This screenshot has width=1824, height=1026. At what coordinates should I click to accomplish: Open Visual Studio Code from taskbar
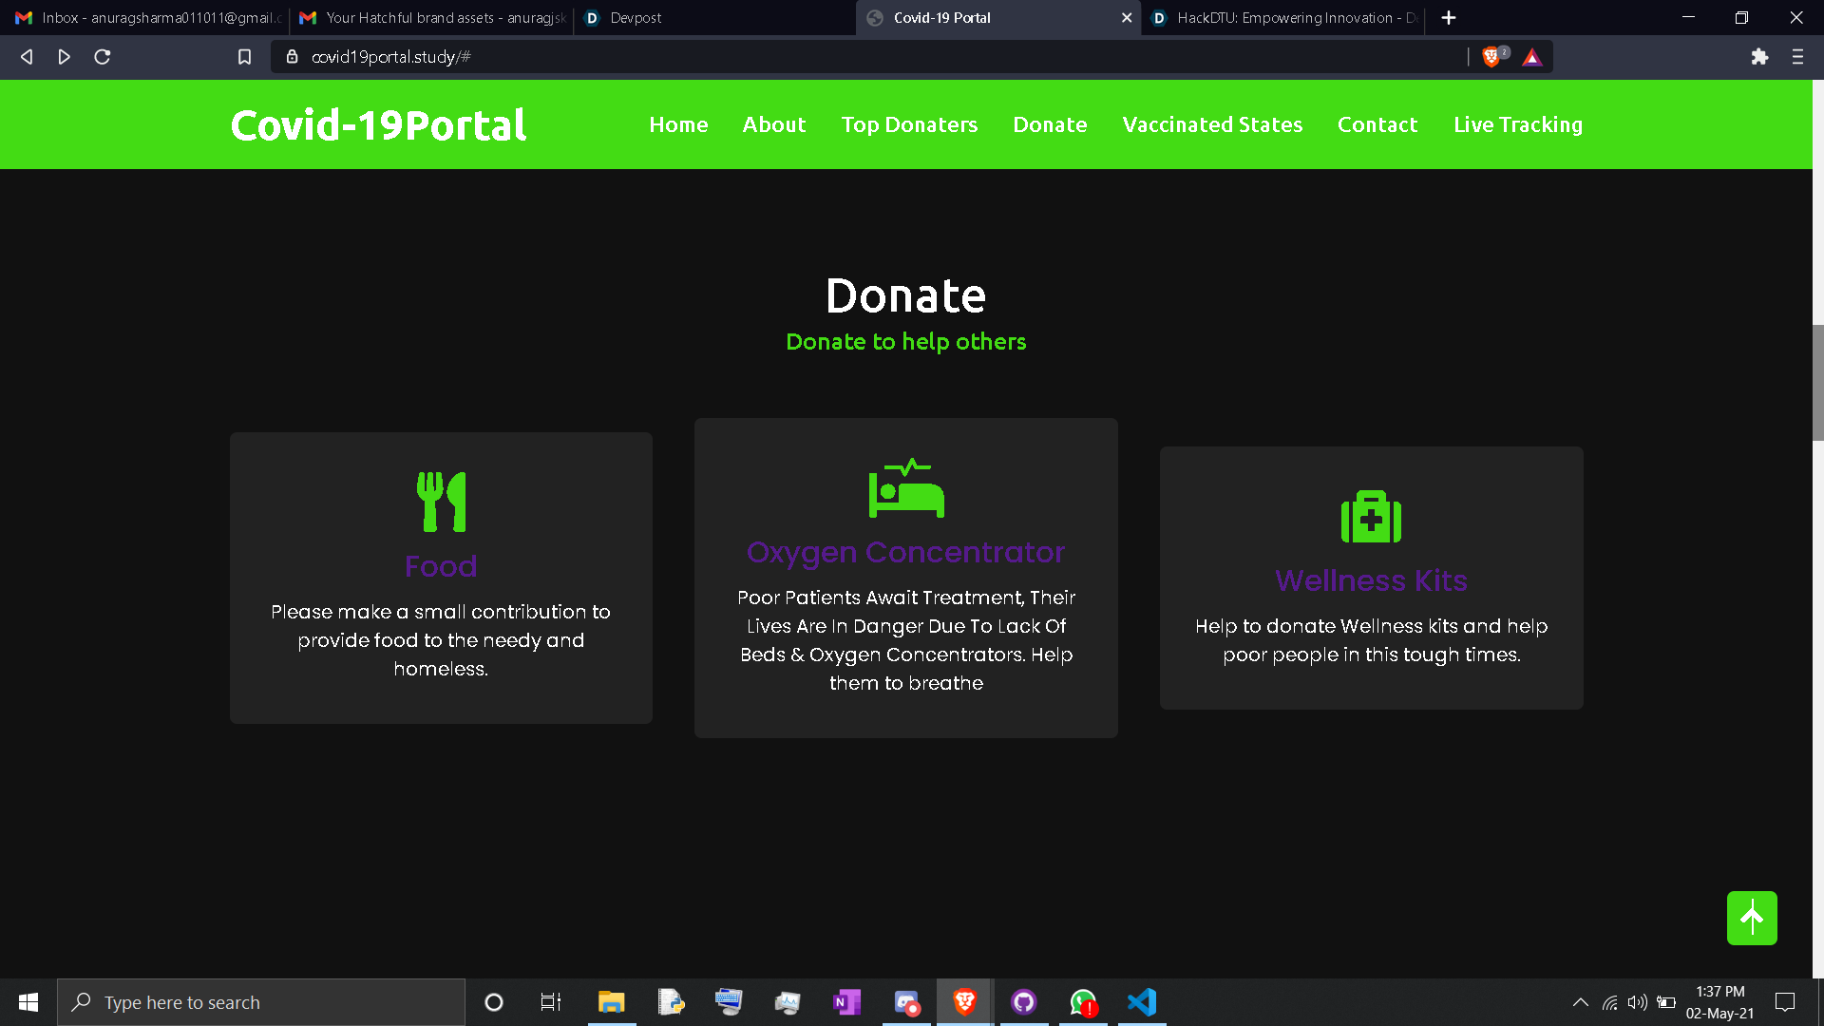[1142, 1002]
